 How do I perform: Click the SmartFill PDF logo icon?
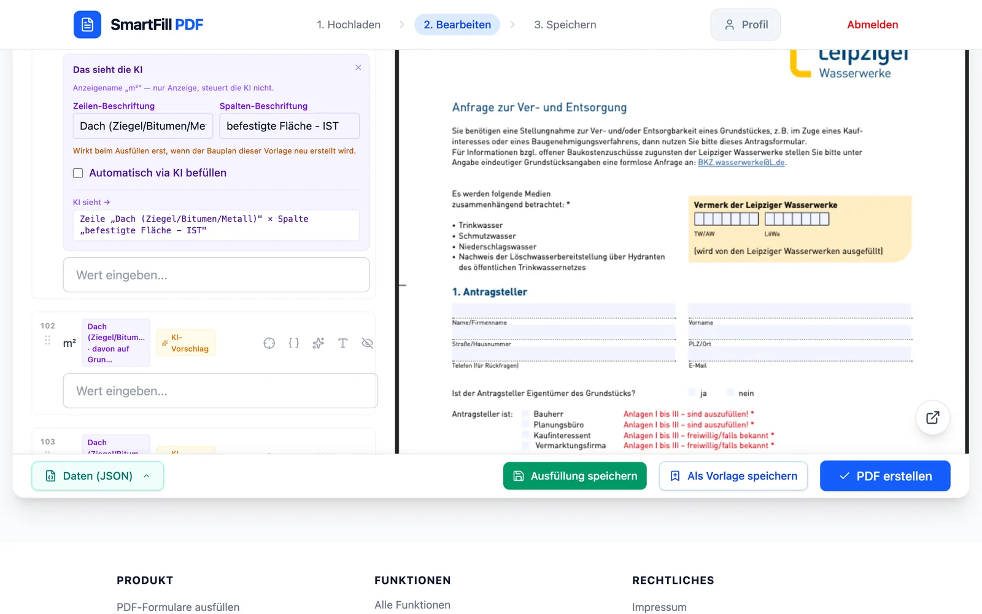pos(87,25)
